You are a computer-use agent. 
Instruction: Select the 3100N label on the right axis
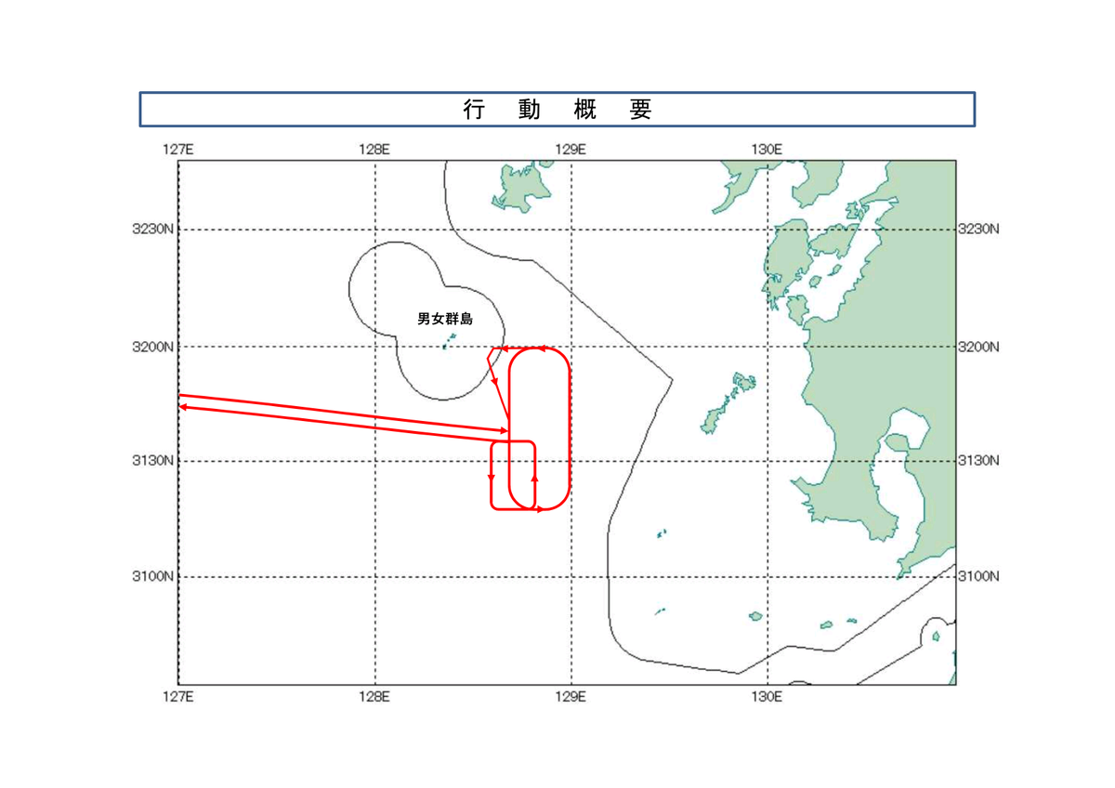[x=978, y=576]
